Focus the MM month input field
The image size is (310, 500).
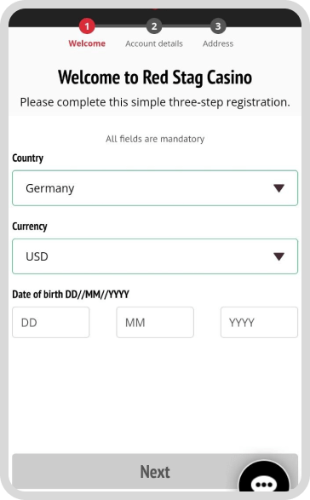pyautogui.click(x=155, y=322)
